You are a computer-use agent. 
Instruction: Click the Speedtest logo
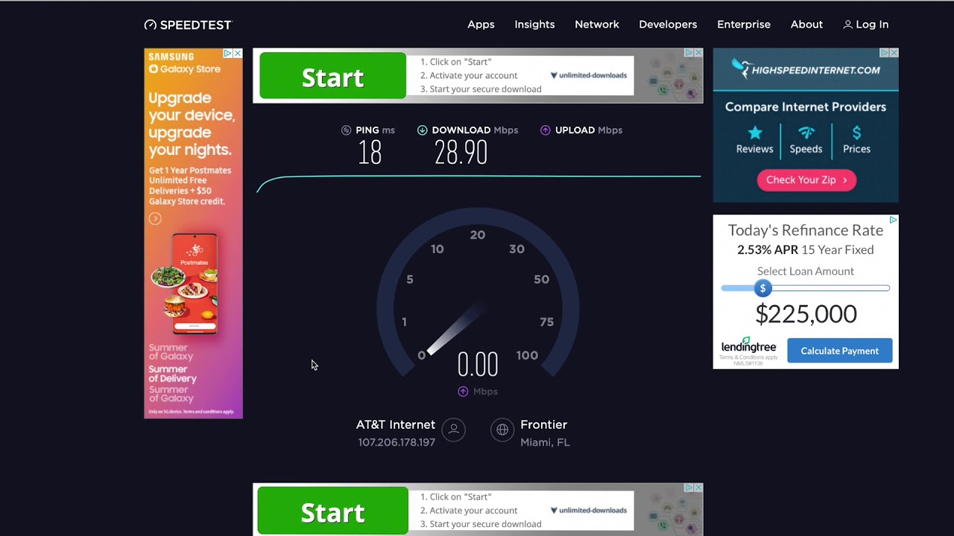pyautogui.click(x=188, y=25)
